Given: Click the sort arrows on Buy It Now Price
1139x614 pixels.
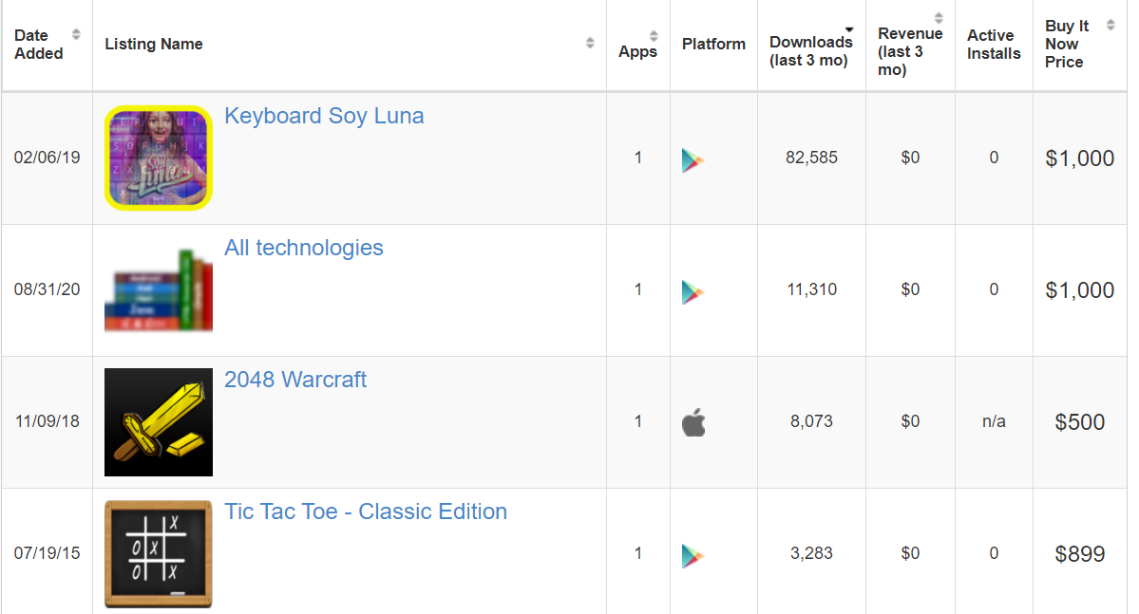Looking at the screenshot, I should [x=1111, y=25].
